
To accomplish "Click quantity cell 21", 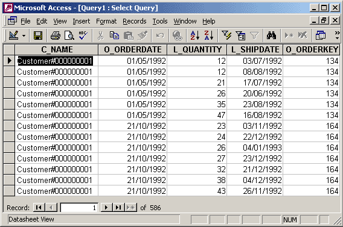I will [x=197, y=82].
